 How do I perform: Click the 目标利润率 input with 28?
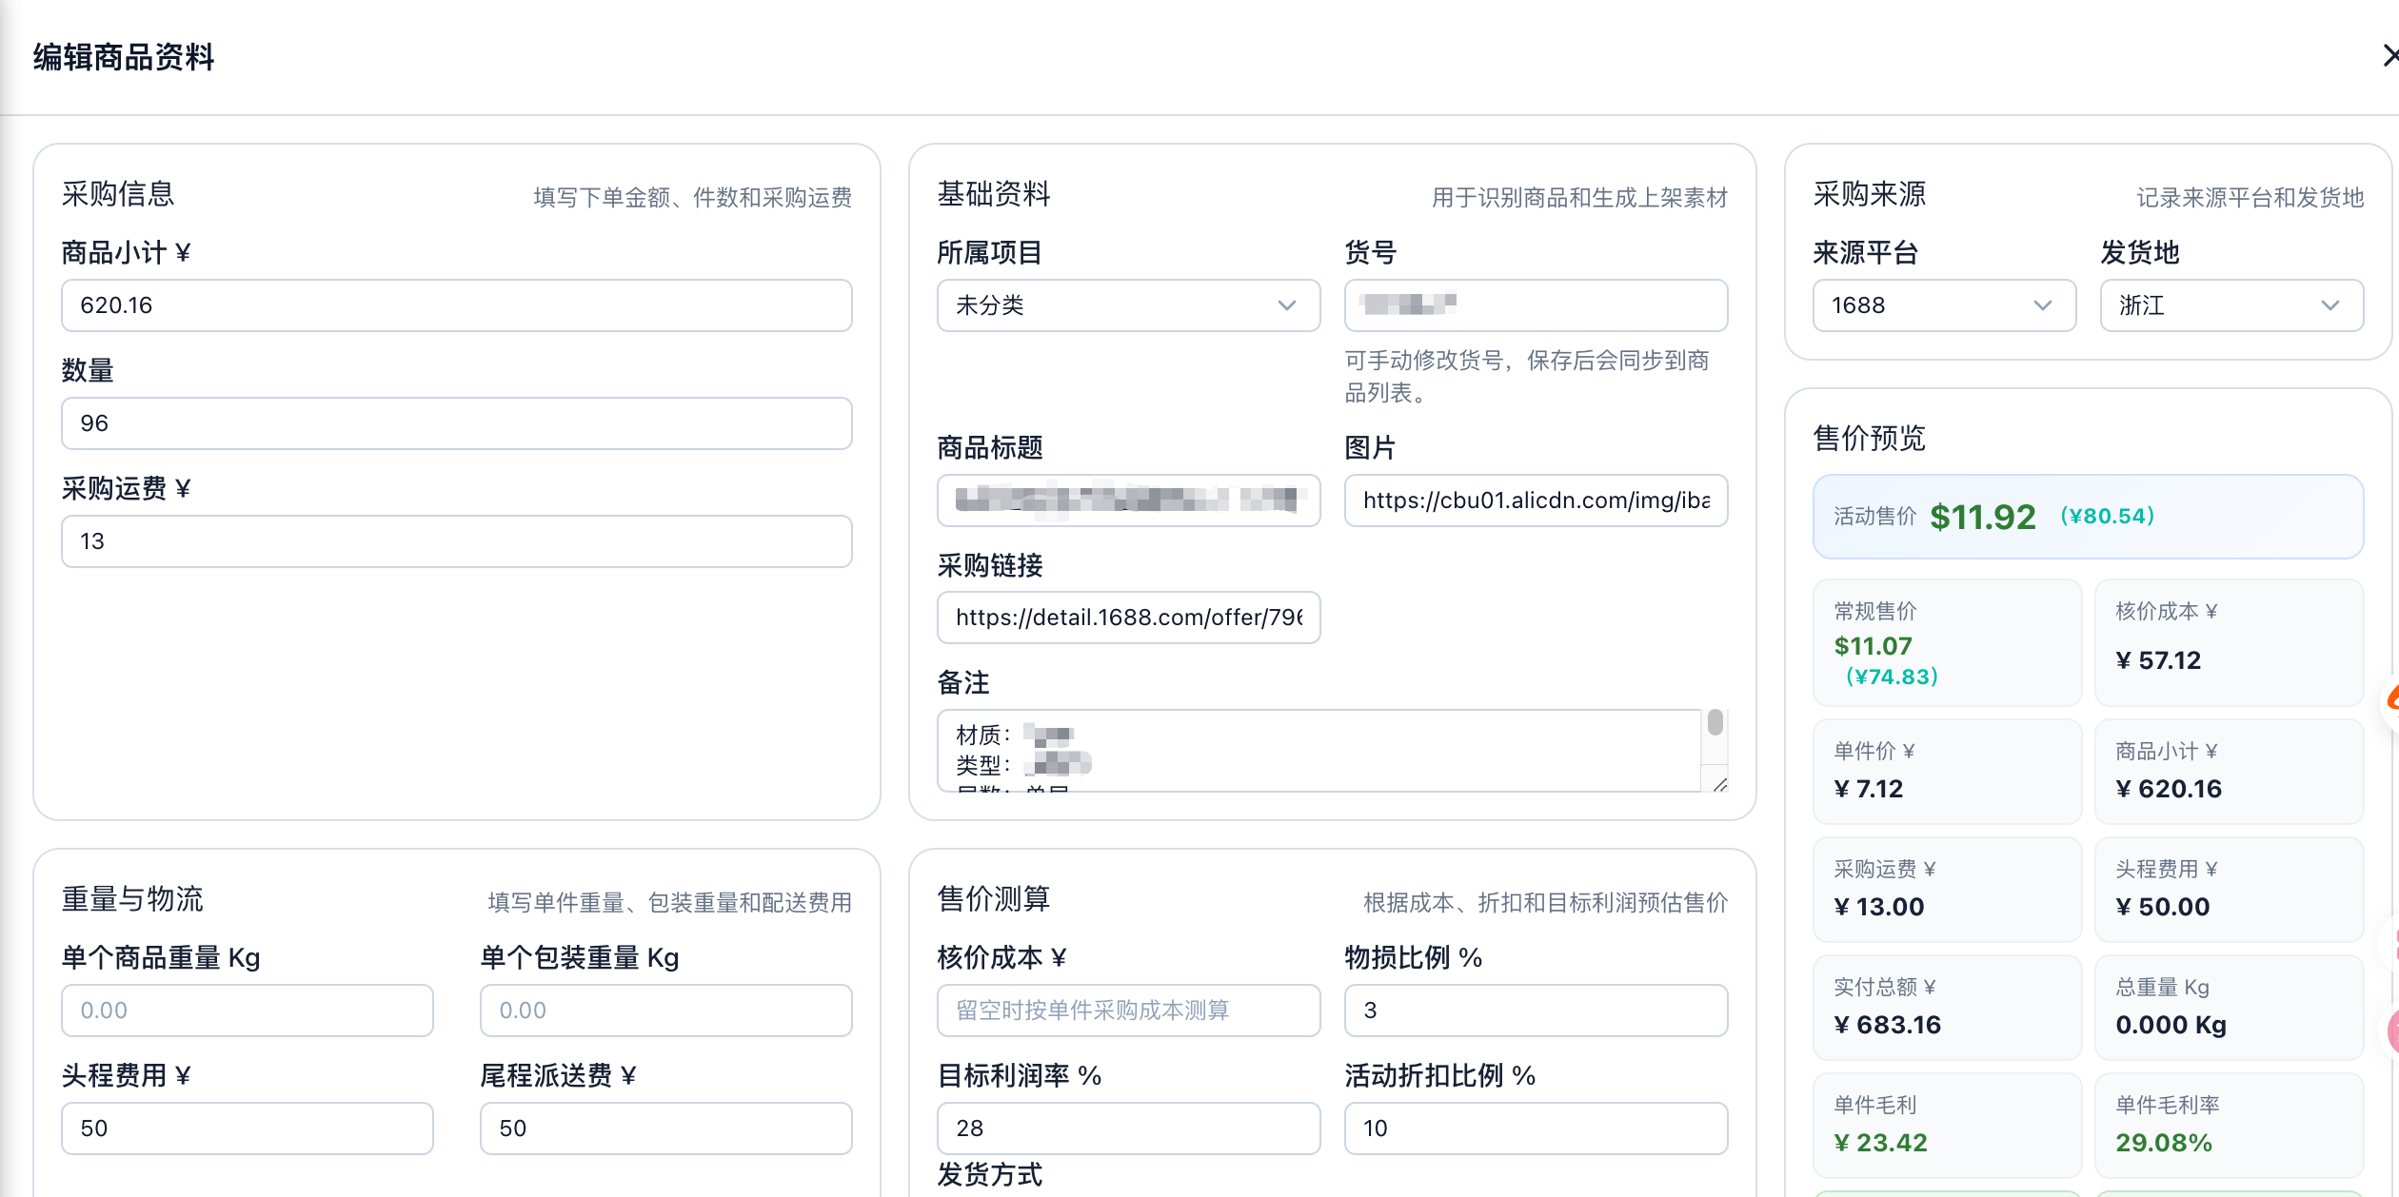[x=1128, y=1128]
